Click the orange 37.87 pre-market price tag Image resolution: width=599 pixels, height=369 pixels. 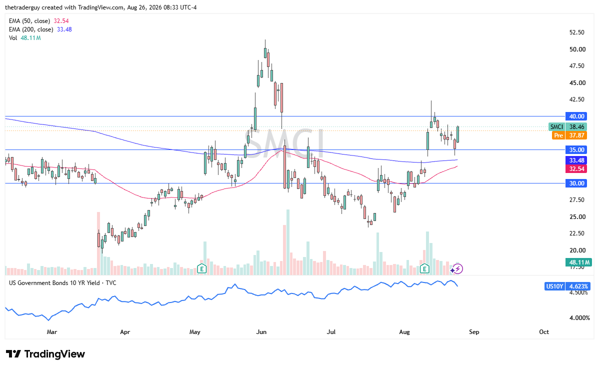(x=576, y=135)
